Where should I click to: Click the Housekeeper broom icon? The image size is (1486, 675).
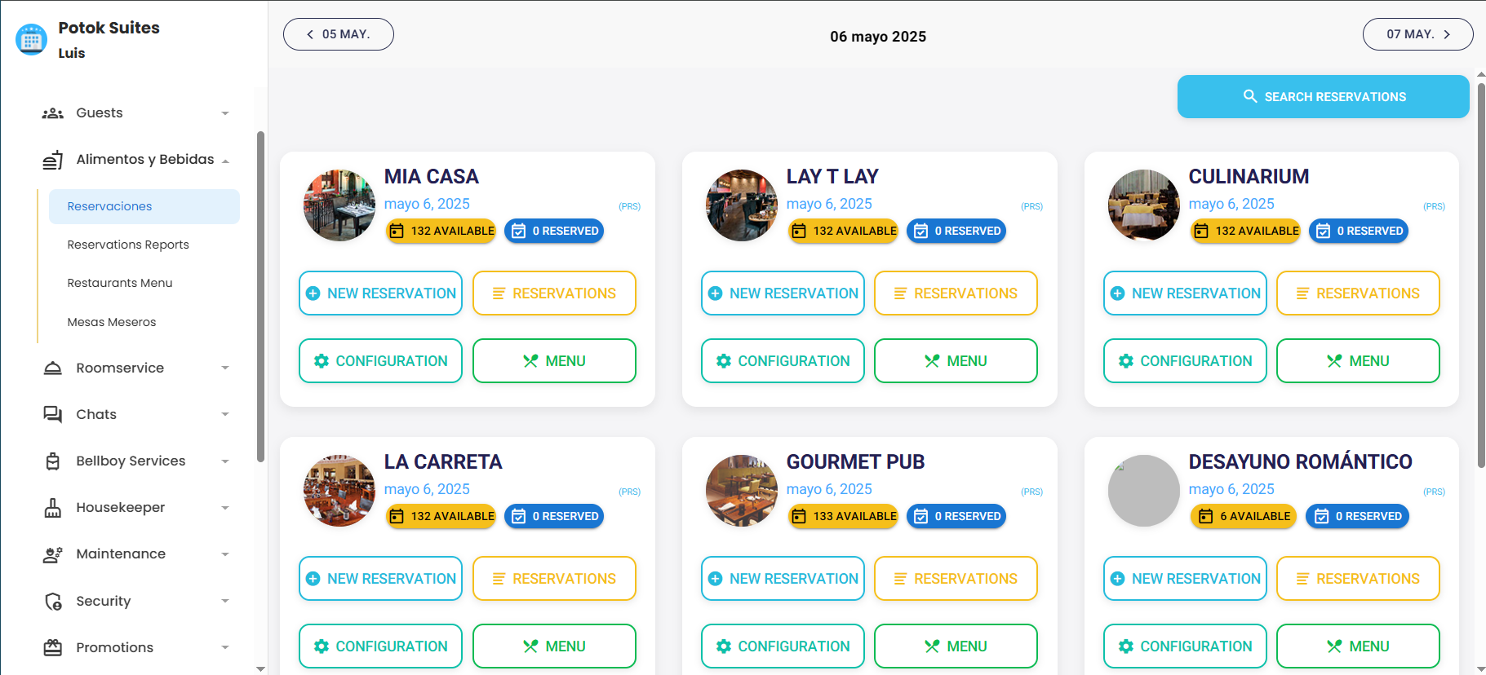[53, 508]
